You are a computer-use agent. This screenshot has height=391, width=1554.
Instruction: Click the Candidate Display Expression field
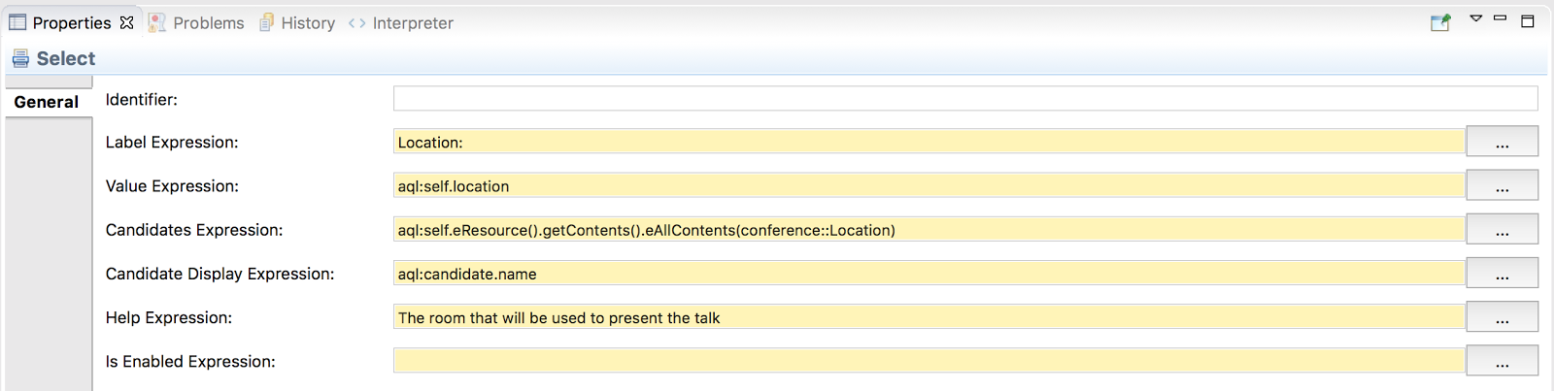[928, 274]
